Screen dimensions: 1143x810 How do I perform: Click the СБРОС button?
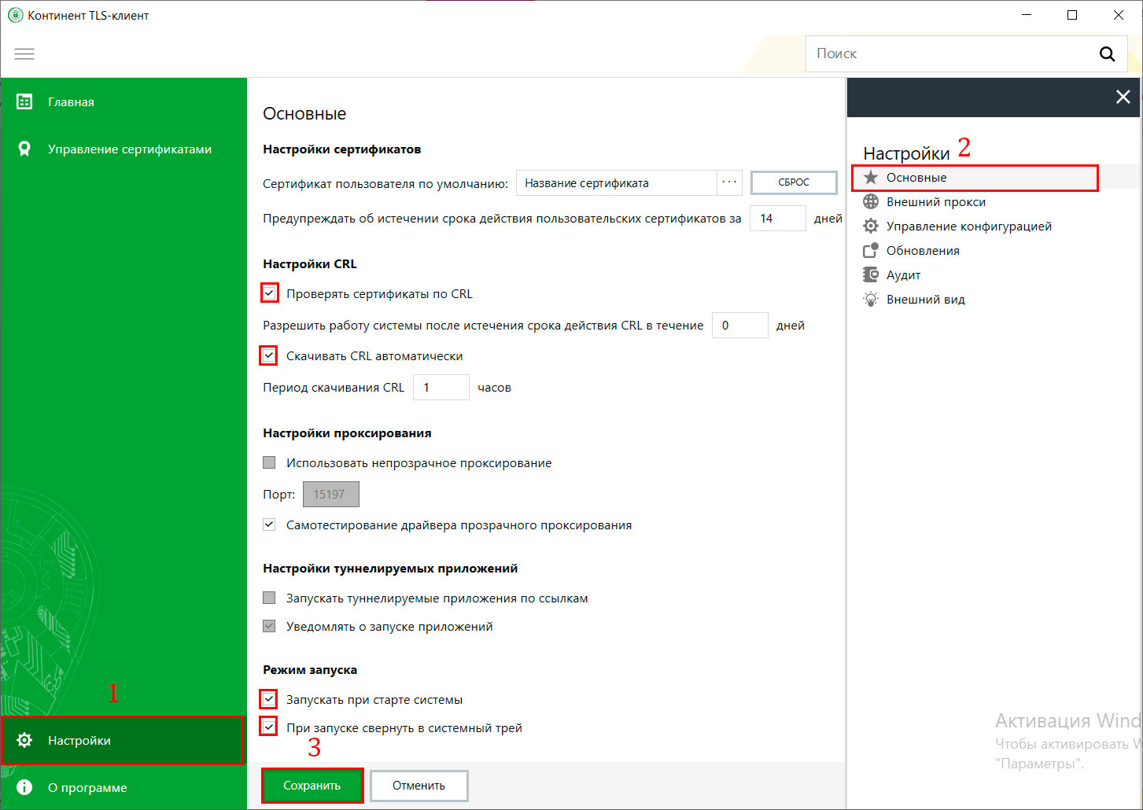[794, 182]
